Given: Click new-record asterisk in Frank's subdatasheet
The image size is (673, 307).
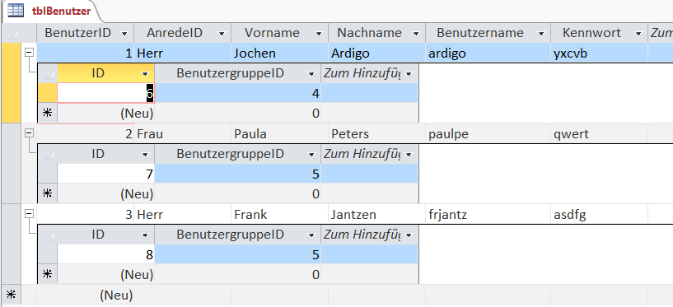Looking at the screenshot, I should [x=47, y=274].
